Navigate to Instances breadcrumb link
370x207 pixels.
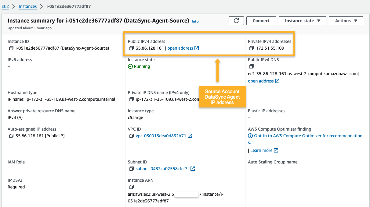27,6
